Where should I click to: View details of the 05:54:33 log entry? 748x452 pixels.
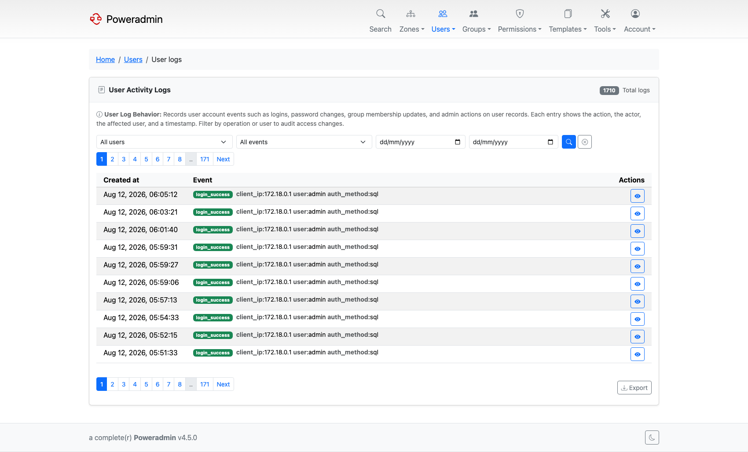coord(638,319)
